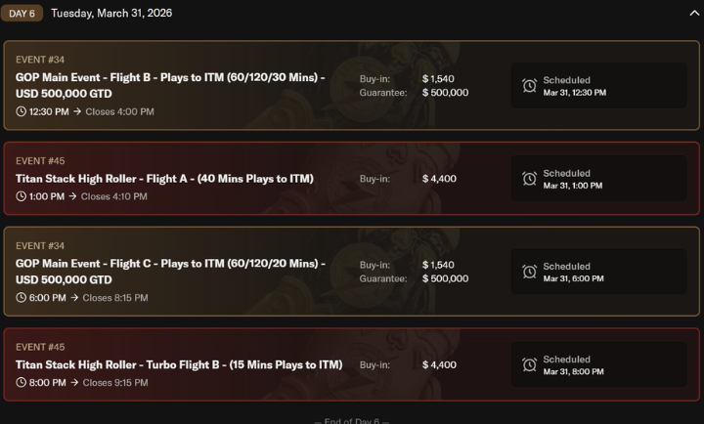Click clock icon beside 1:00 PM start time
The image size is (704, 424).
click(22, 196)
